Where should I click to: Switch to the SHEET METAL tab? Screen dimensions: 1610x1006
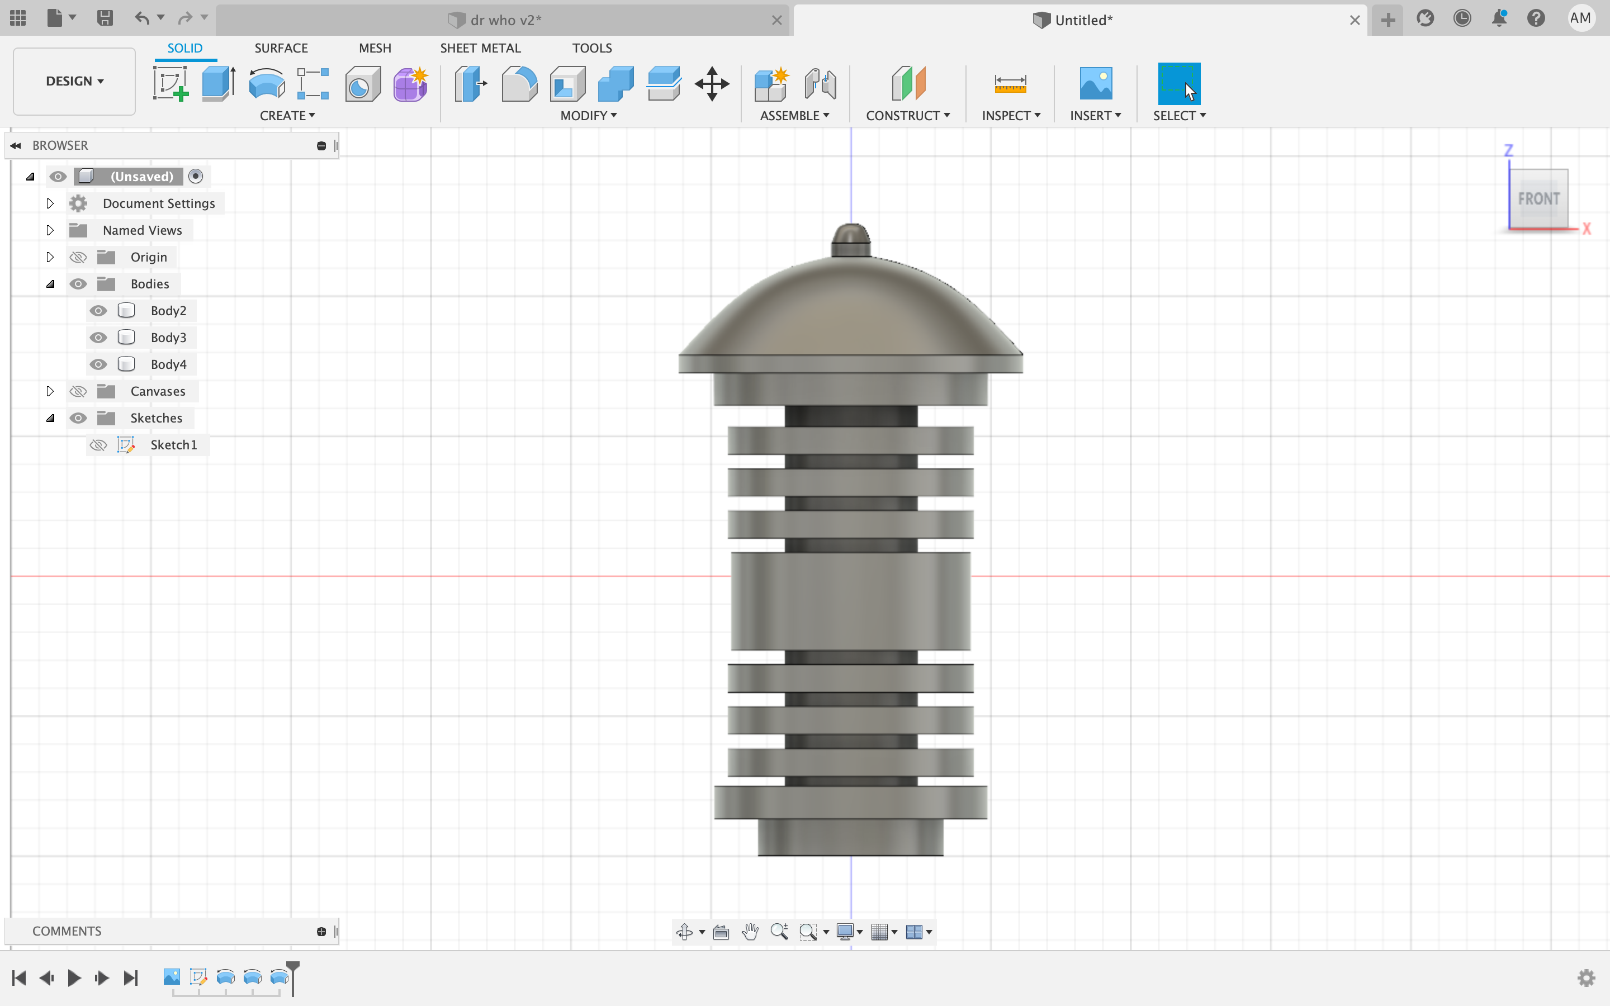[x=480, y=48]
